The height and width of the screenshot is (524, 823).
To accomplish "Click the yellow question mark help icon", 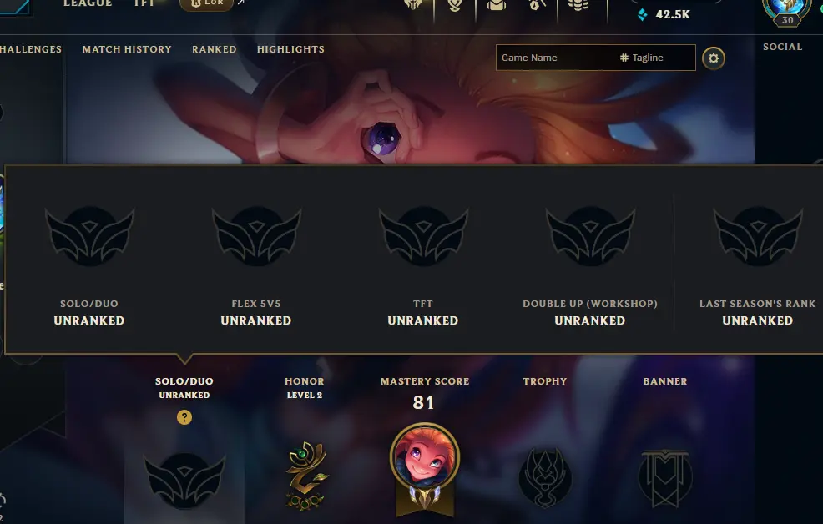I will pos(184,417).
